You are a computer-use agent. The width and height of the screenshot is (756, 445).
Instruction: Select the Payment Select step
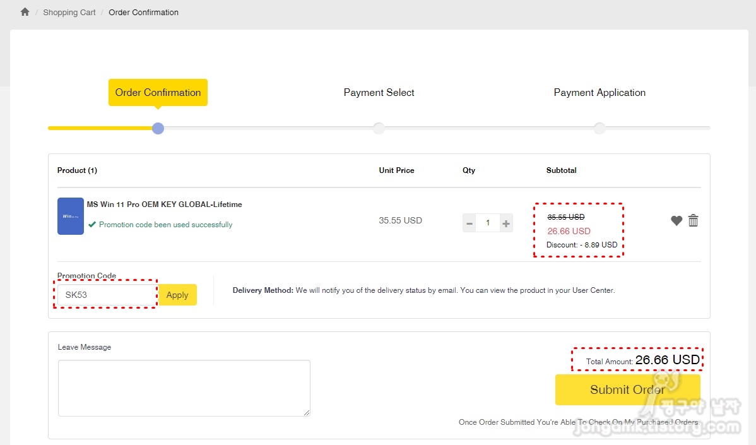[379, 93]
